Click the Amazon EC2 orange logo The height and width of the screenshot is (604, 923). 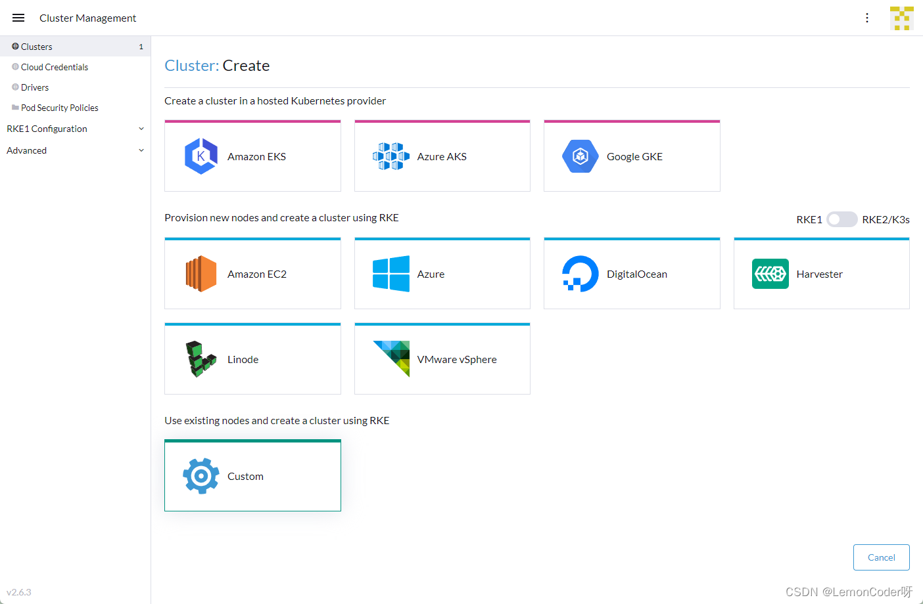tap(201, 274)
